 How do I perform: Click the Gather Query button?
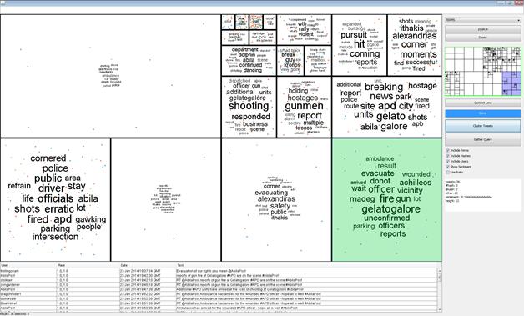point(482,139)
